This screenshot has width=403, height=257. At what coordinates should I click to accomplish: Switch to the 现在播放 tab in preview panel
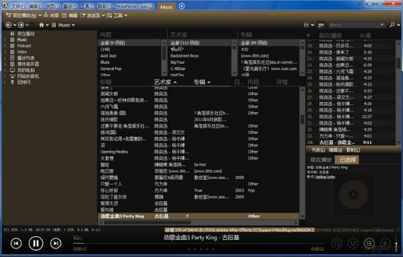coord(321,159)
